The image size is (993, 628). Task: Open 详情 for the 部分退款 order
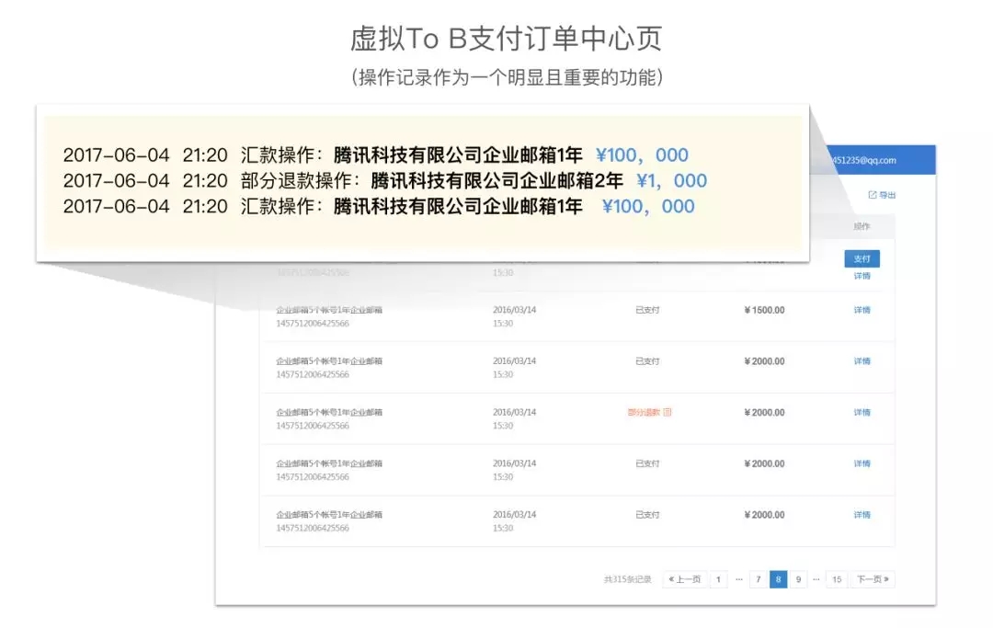tap(862, 413)
